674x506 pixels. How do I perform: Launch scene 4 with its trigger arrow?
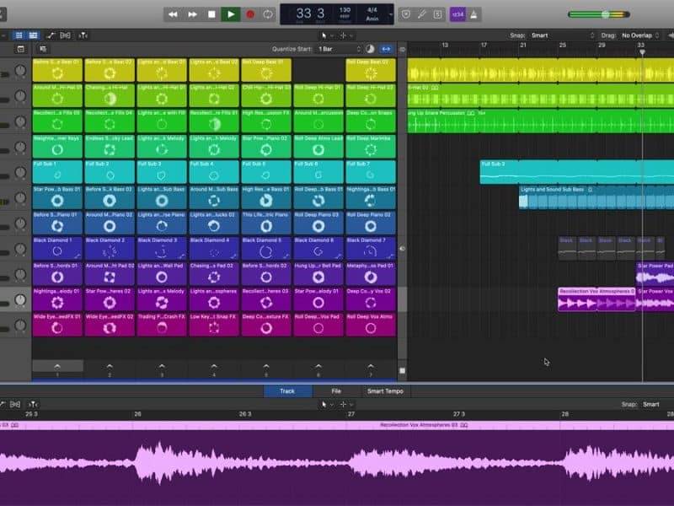pos(214,366)
